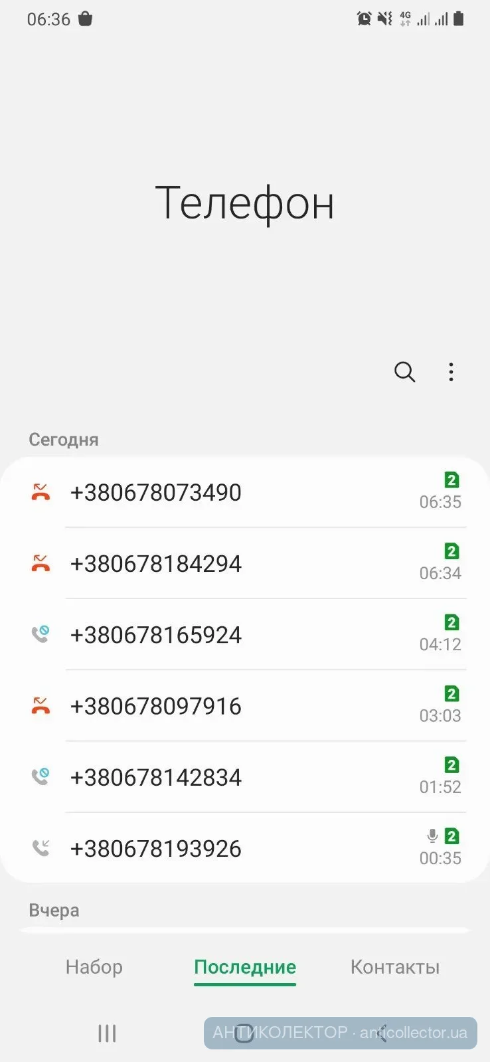The height and width of the screenshot is (1062, 490).
Task: Expand call entry +380678073490
Action: (x=156, y=493)
